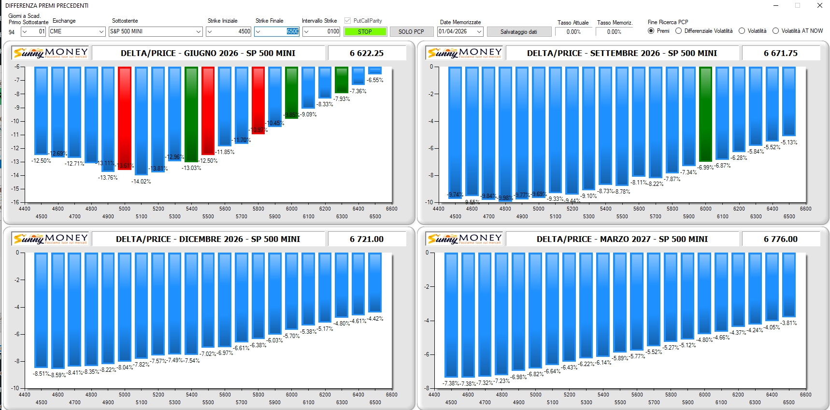The width and height of the screenshot is (830, 410).
Task: Choose the Volatilità AT NOW radio button
Action: (x=776, y=31)
